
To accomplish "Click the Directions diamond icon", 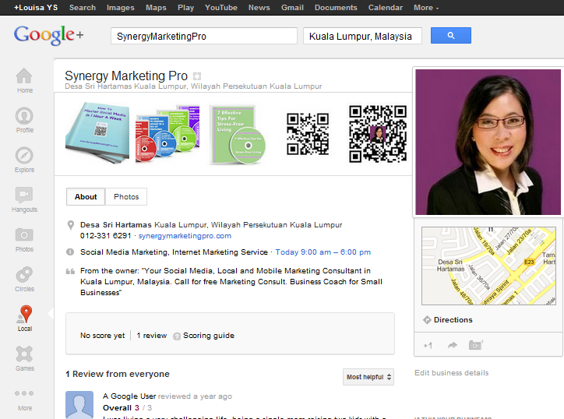I will [x=427, y=320].
